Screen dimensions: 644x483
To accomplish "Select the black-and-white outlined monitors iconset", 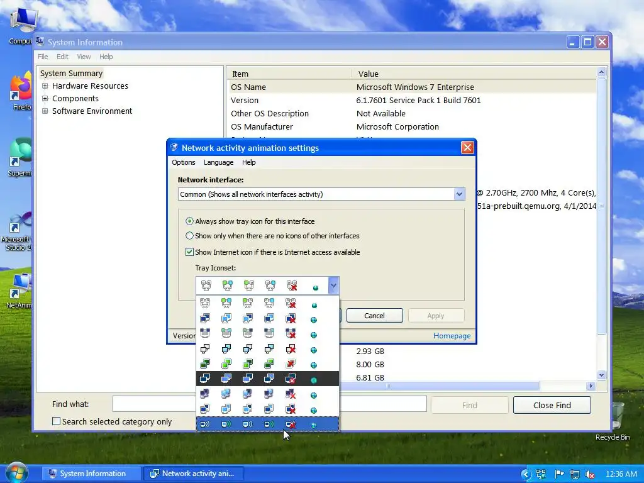I will (x=268, y=349).
